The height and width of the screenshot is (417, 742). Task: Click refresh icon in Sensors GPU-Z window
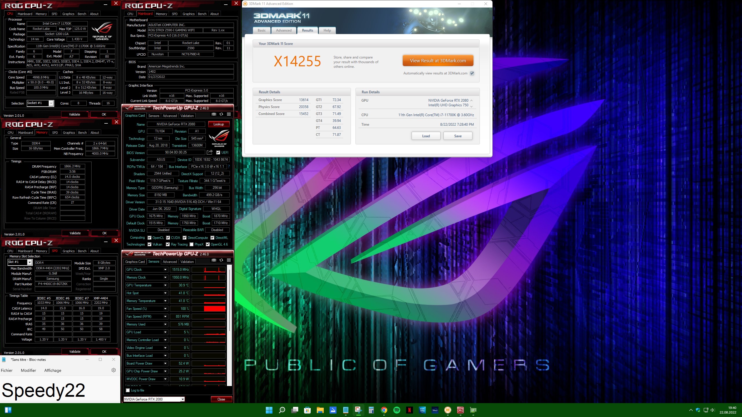click(x=221, y=260)
